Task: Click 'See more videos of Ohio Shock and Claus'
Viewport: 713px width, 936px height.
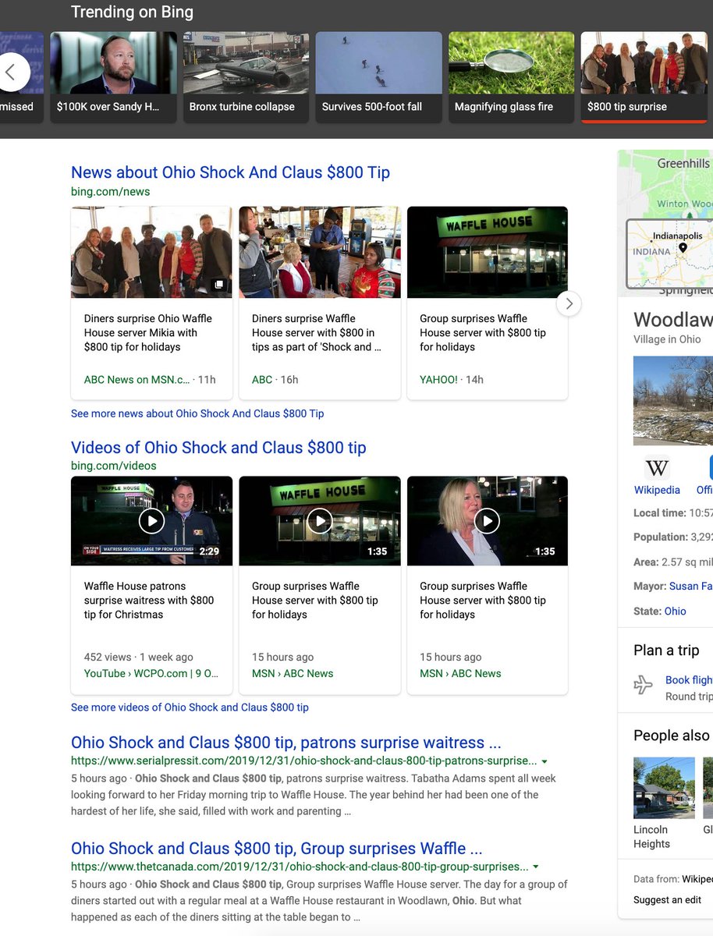Action: click(x=190, y=707)
